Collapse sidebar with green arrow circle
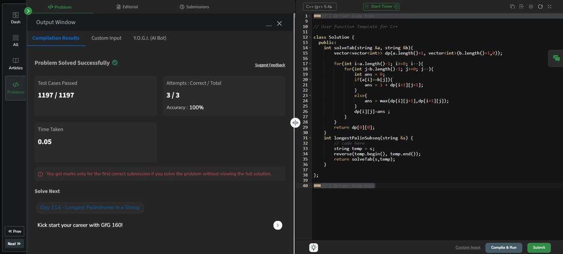Image resolution: width=563 pixels, height=254 pixels. [28, 11]
